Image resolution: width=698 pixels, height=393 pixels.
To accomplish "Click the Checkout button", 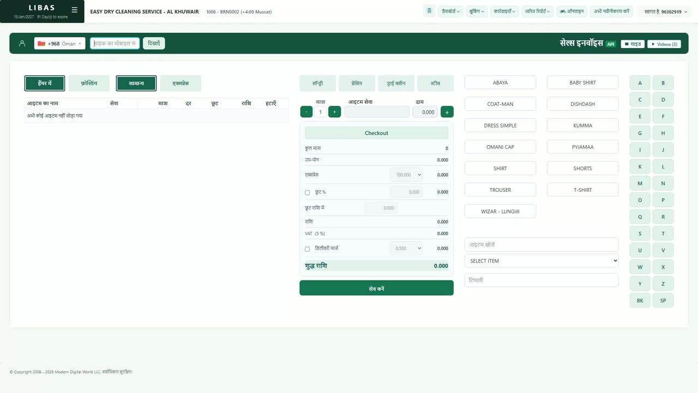I will (376, 133).
